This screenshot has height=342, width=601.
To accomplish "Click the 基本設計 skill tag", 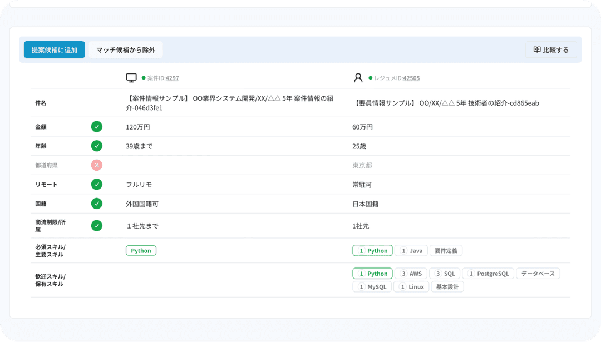I will 447,287.
